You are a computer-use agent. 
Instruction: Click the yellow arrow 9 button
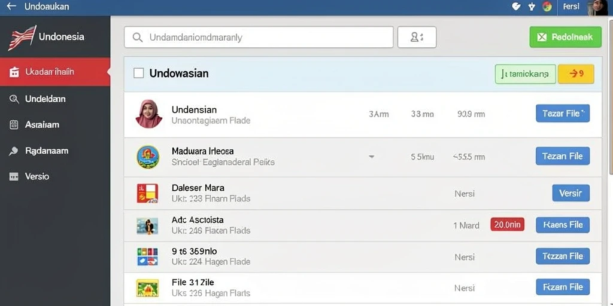[x=576, y=74]
